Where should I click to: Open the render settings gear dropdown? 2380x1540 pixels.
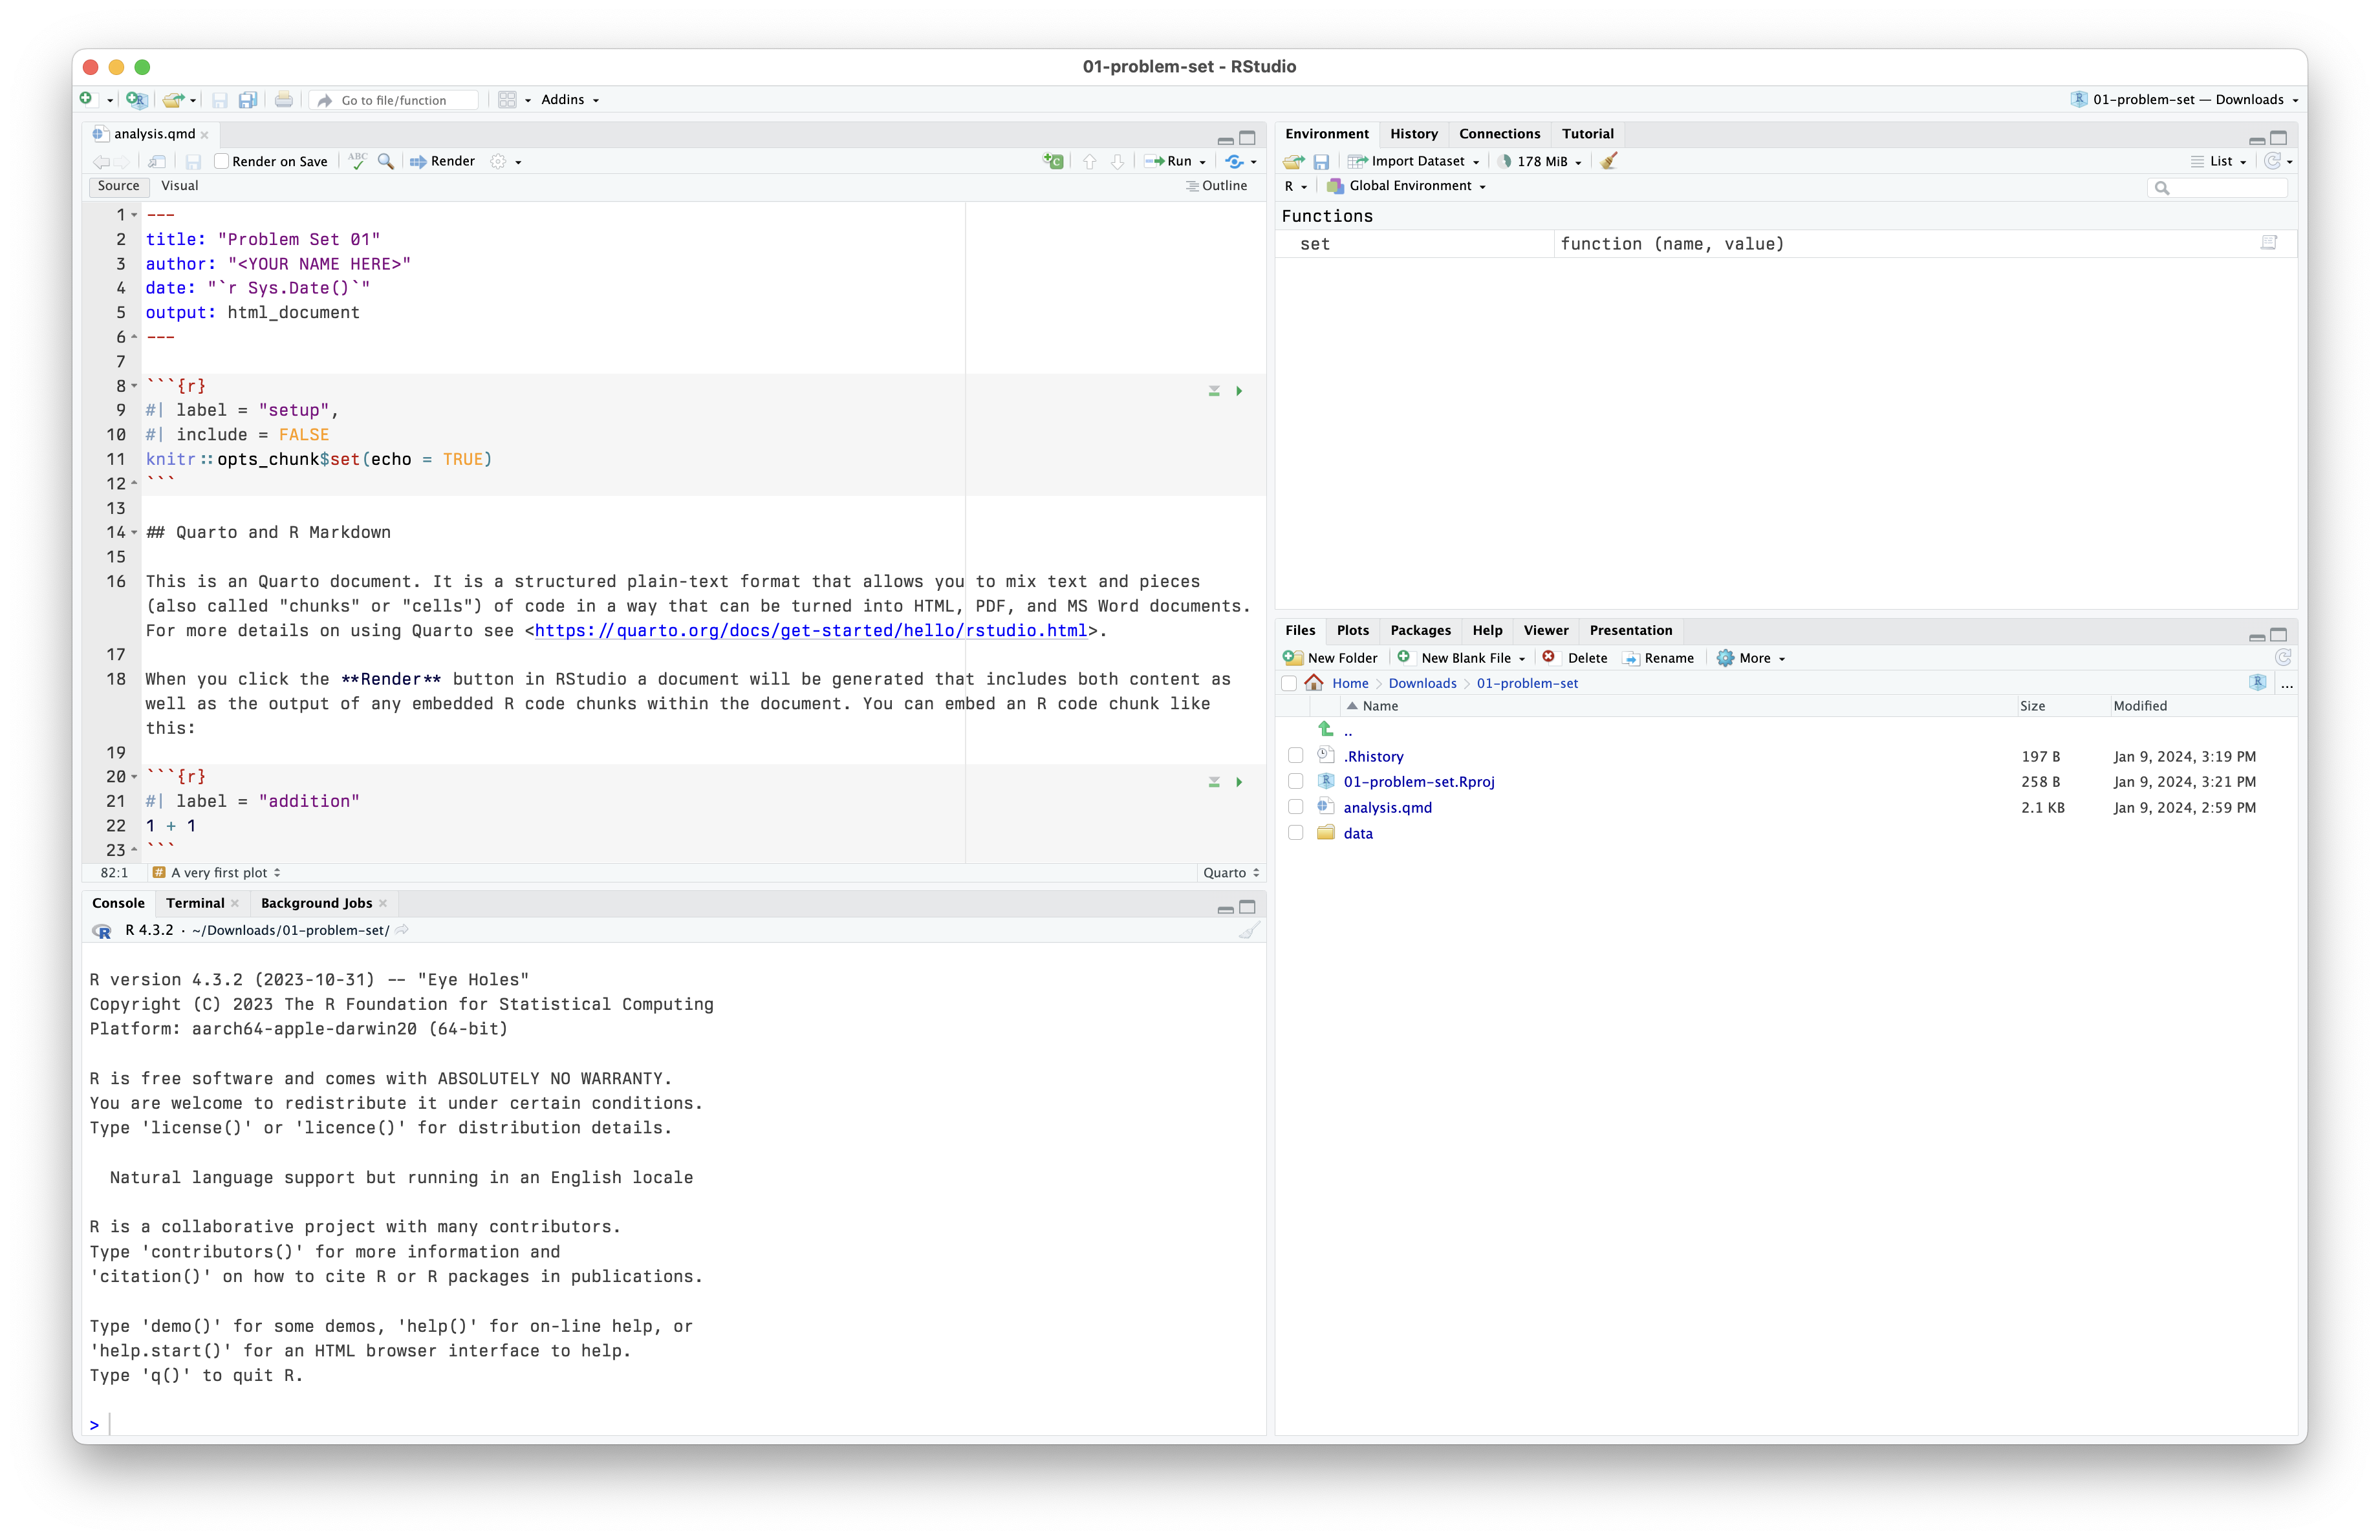tap(506, 161)
